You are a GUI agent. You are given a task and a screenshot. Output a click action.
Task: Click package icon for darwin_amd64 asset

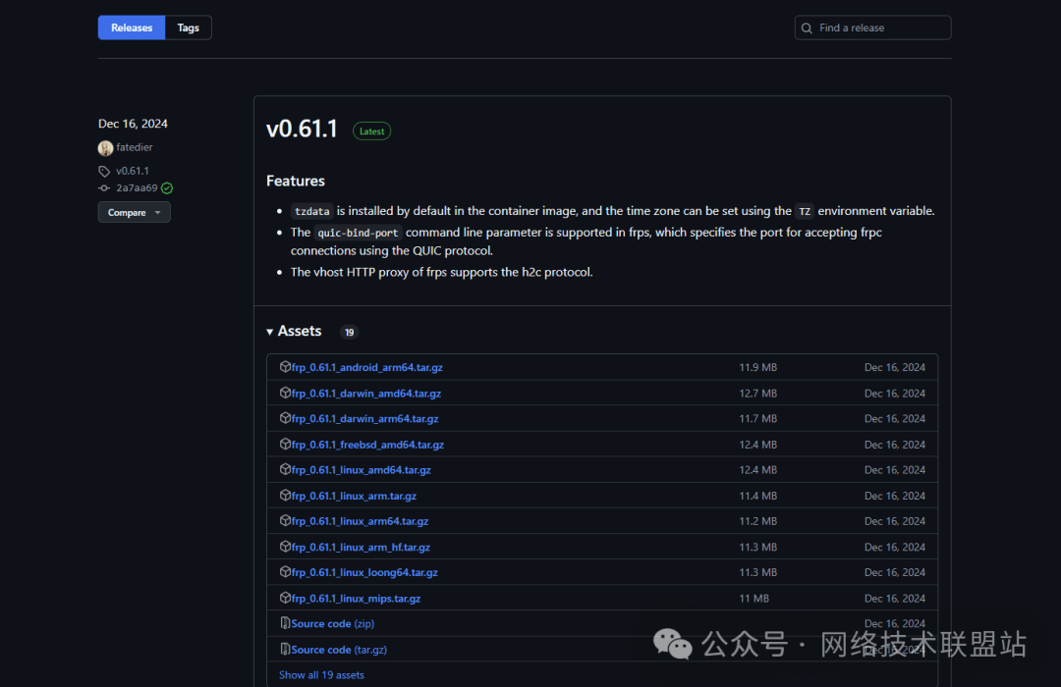click(x=285, y=393)
